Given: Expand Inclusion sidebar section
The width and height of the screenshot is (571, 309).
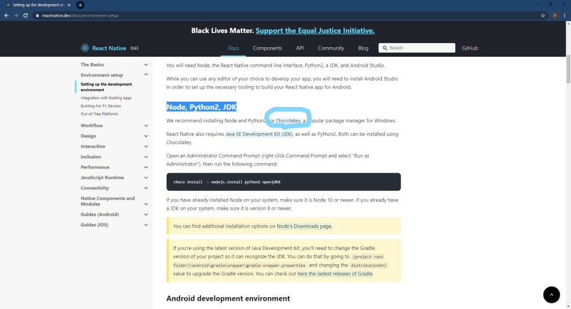Looking at the screenshot, I should [x=113, y=157].
